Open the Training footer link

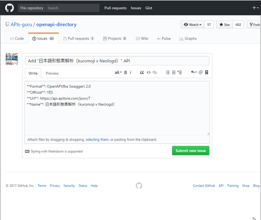click(233, 186)
